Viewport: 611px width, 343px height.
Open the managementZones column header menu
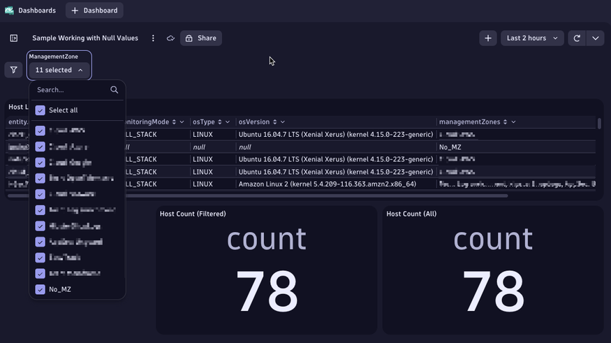[513, 122]
